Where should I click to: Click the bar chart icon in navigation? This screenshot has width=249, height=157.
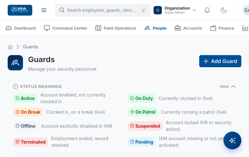(x=245, y=28)
